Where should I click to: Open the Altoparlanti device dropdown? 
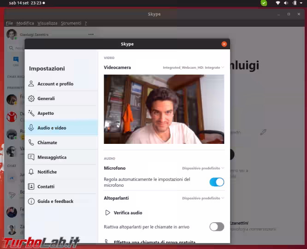[x=203, y=198]
